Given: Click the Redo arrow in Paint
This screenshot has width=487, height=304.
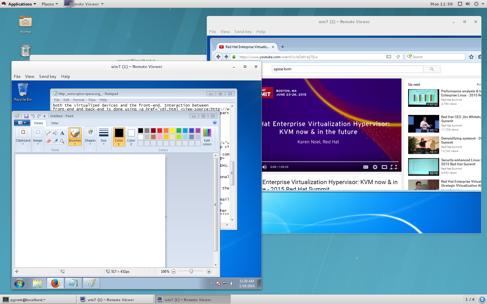Looking at the screenshot, I should (x=39, y=116).
